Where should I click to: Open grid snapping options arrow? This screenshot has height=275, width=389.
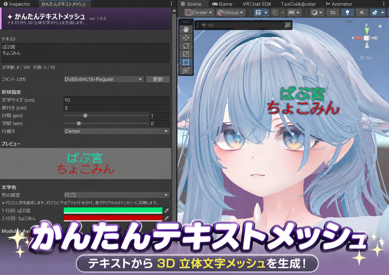tap(282, 13)
